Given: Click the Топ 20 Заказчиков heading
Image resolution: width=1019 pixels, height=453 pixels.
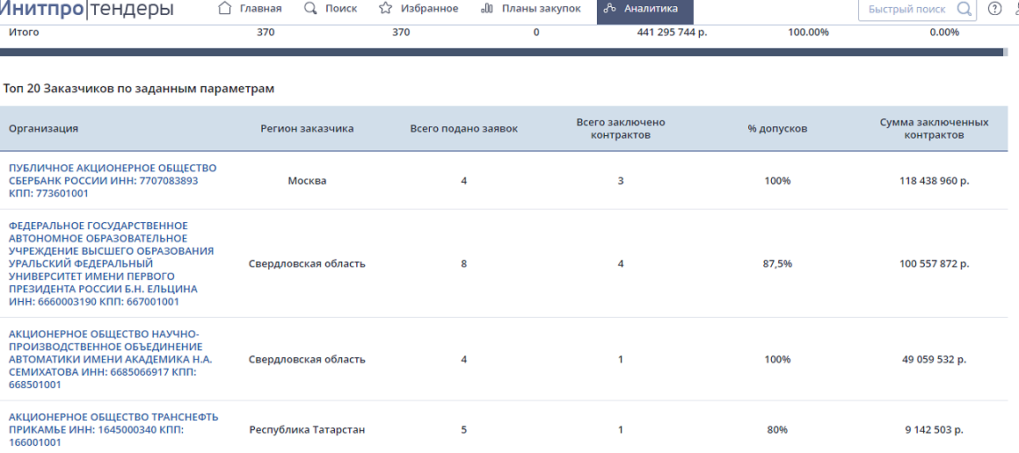Looking at the screenshot, I should [x=138, y=89].
